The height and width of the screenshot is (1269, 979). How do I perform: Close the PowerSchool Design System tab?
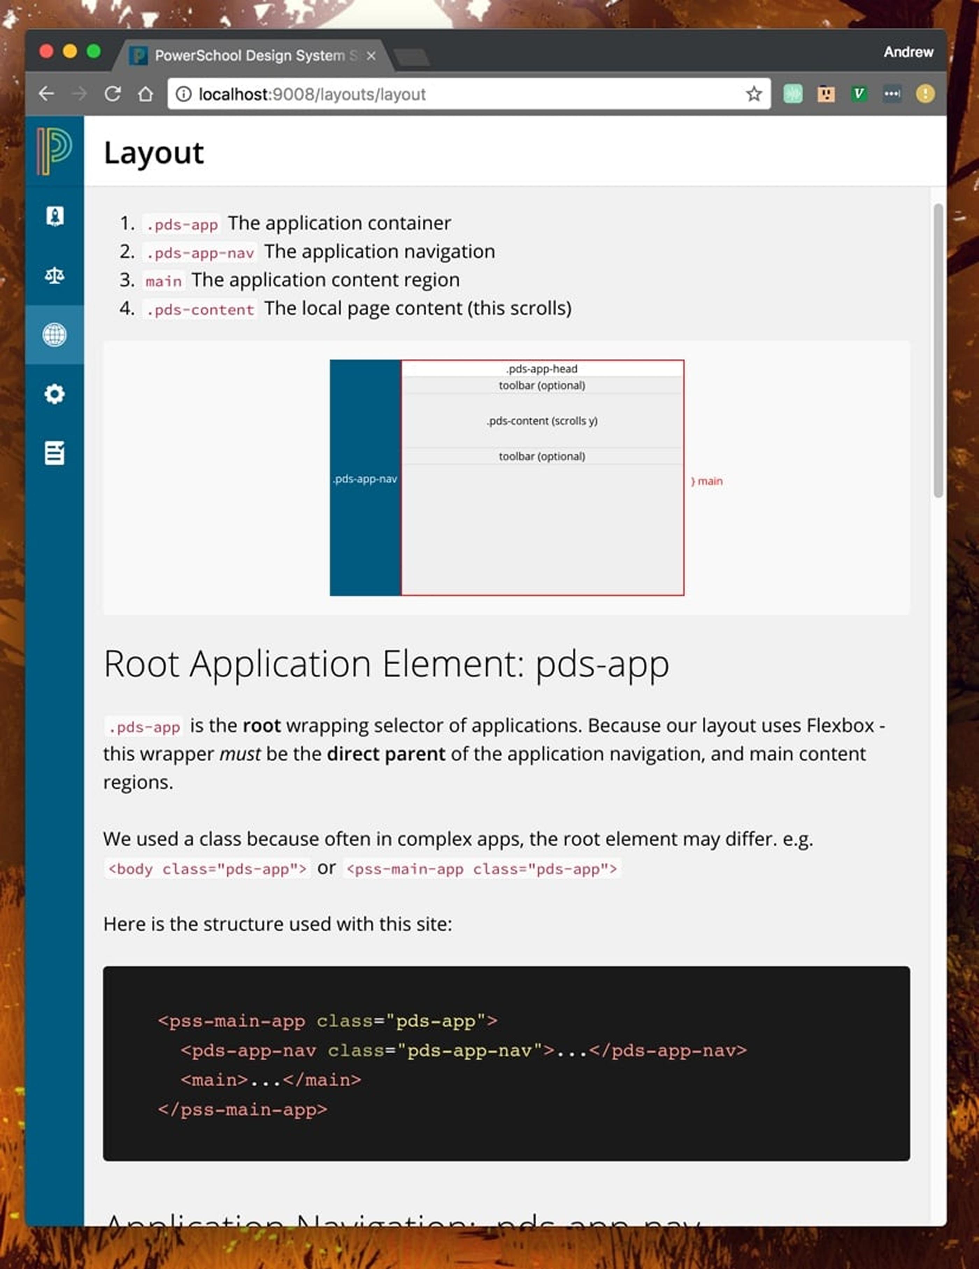[x=371, y=56]
